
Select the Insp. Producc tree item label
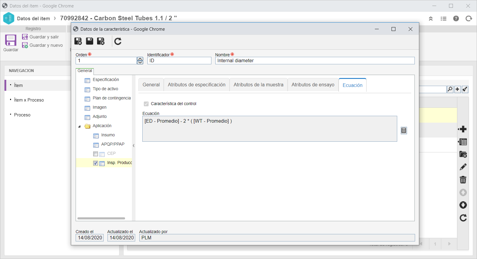click(x=120, y=163)
